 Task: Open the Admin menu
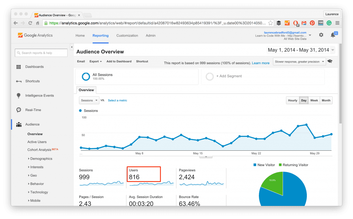pos(150,35)
